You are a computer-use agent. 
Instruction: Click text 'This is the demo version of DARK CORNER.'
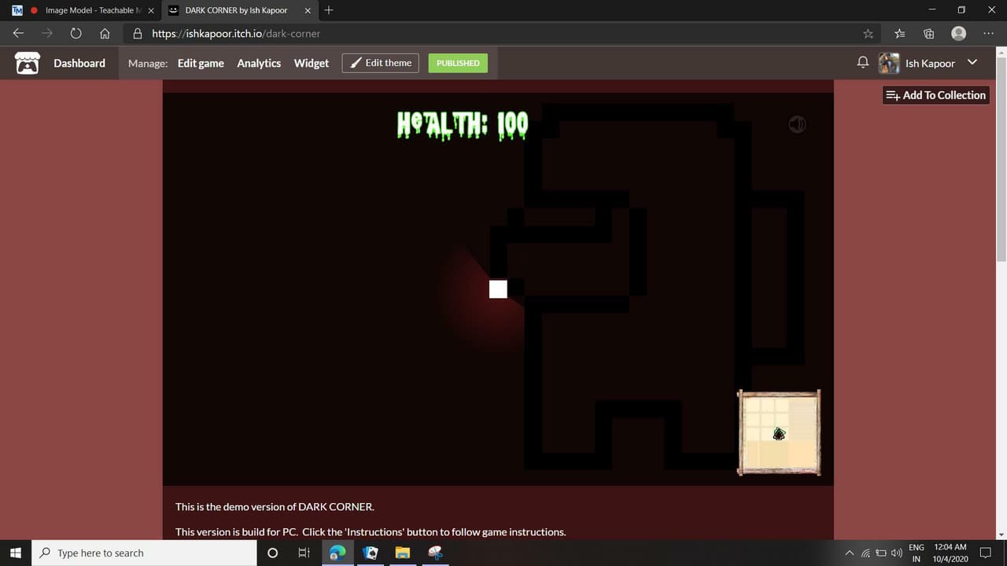pos(275,507)
